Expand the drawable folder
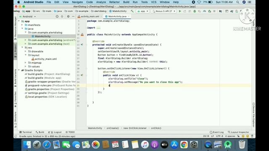This screenshot has width=269, height=151. click(x=26, y=51)
